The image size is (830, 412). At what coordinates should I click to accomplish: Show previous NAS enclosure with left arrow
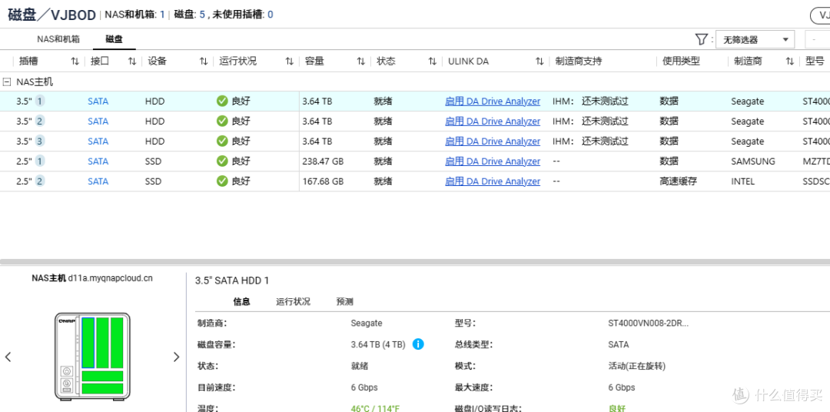pos(8,357)
